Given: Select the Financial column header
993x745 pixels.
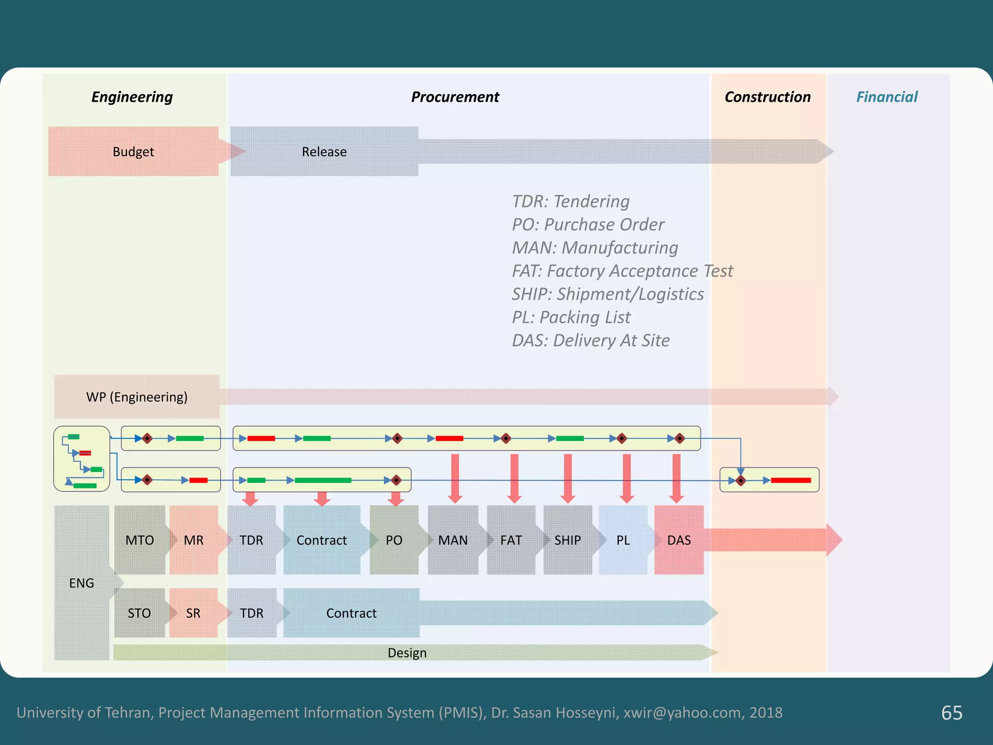Looking at the screenshot, I should pyautogui.click(x=887, y=97).
